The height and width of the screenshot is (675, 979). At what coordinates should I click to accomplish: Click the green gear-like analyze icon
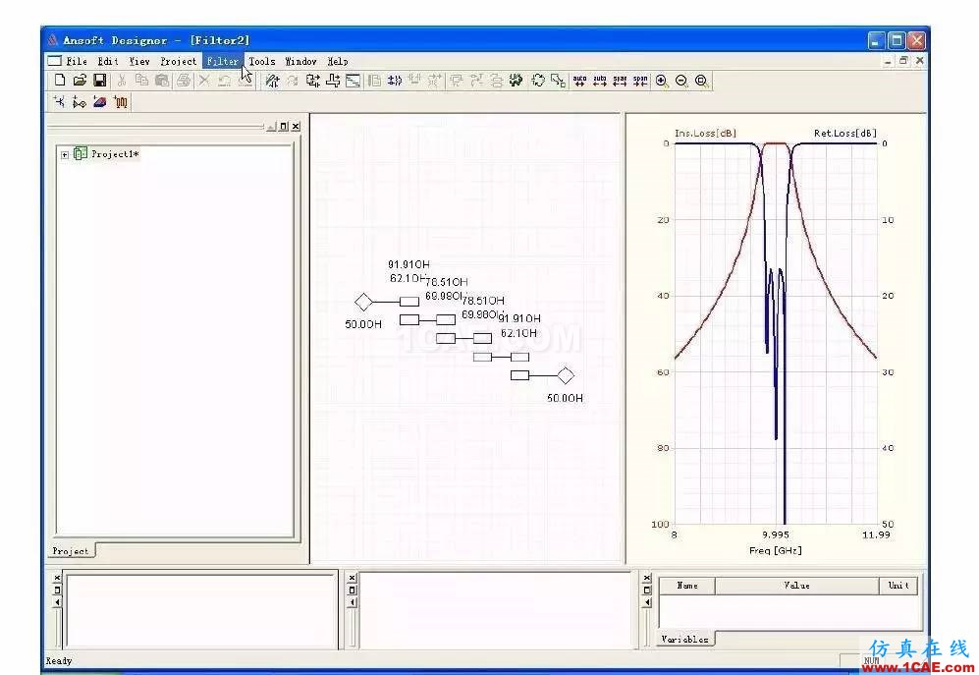[x=516, y=80]
